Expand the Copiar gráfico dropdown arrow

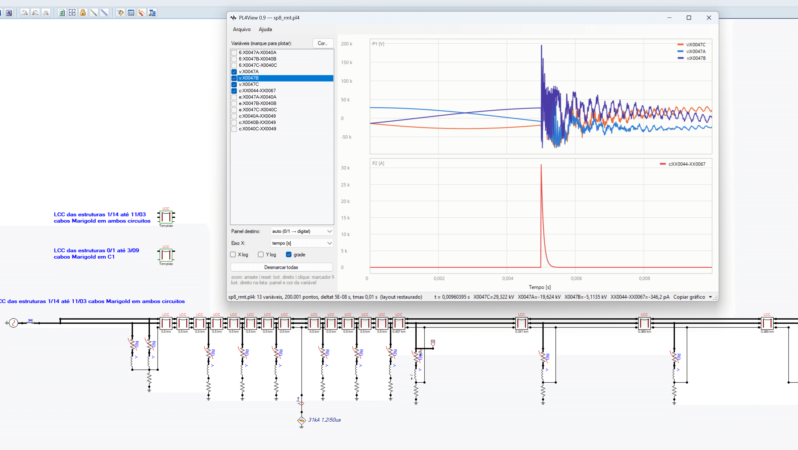(x=710, y=297)
